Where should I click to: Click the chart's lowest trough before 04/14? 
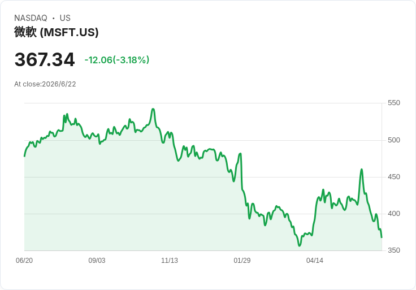tap(299, 246)
